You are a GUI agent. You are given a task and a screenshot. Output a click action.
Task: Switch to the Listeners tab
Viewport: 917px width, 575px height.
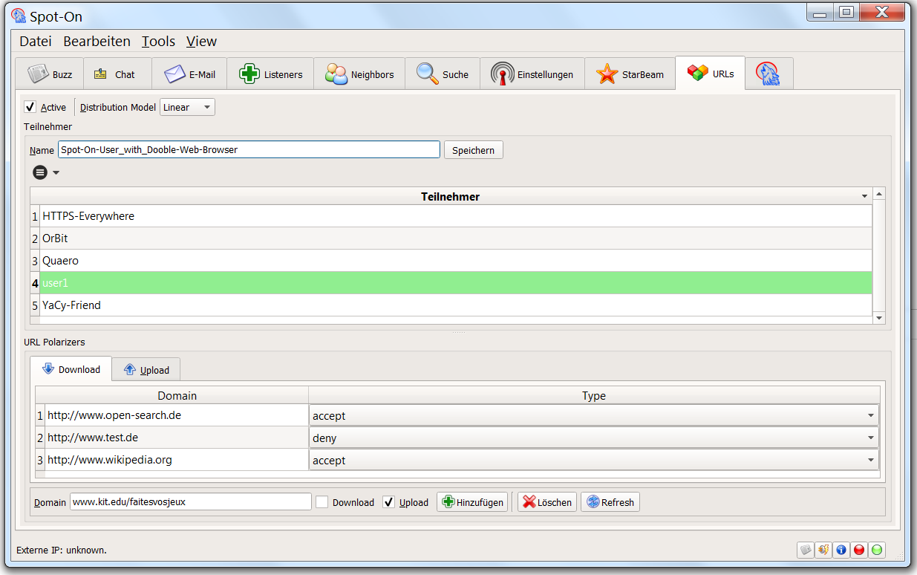[x=270, y=74]
